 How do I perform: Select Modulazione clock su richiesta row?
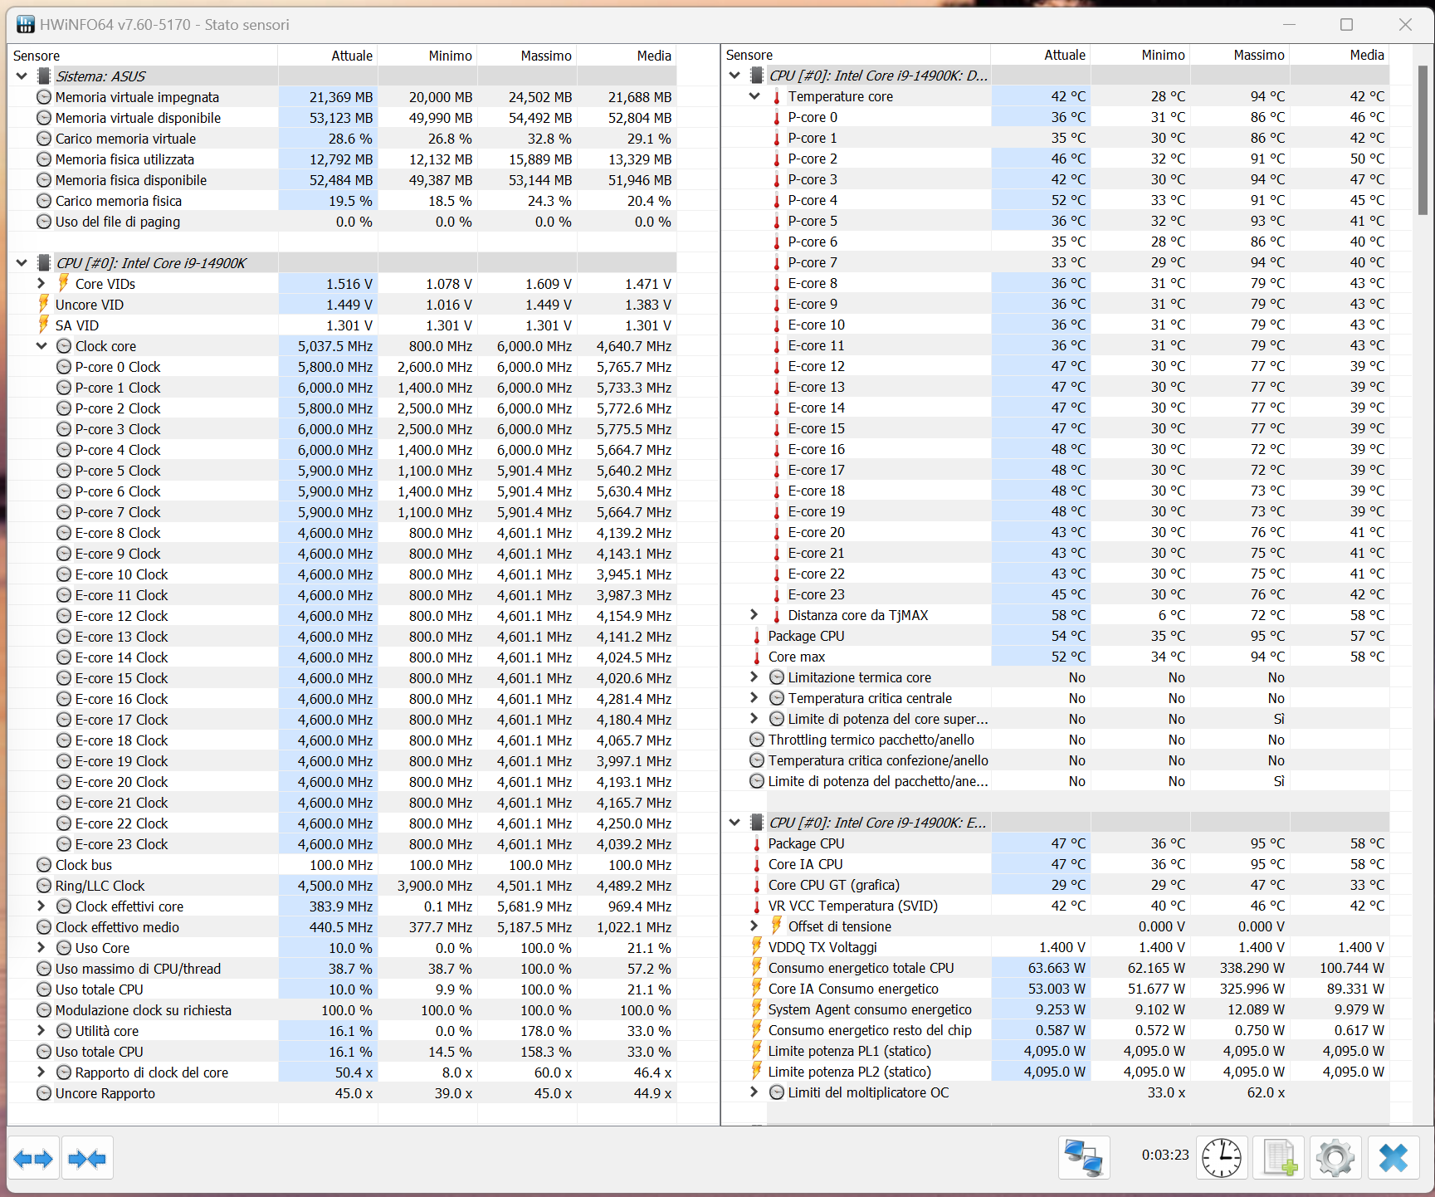342,1010
